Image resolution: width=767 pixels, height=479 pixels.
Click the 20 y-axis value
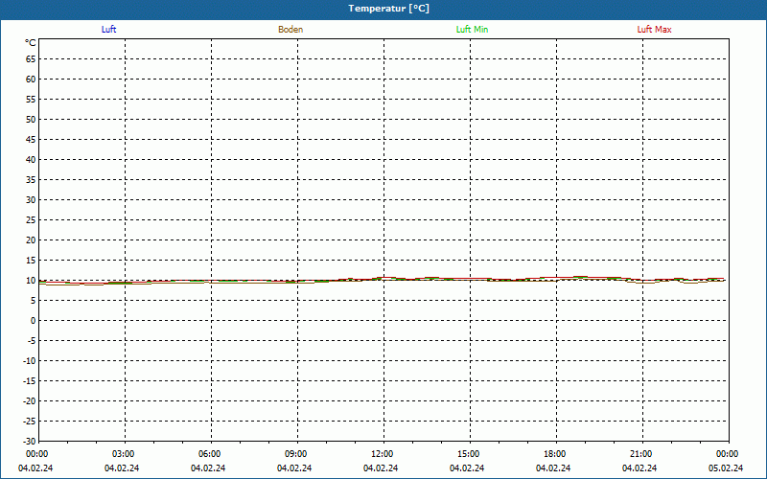click(x=31, y=240)
